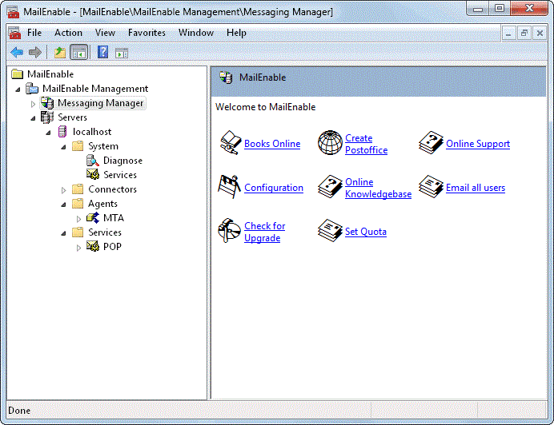This screenshot has height=425, width=554.
Task: Click the Up one level toolbar icon
Action: click(x=60, y=53)
